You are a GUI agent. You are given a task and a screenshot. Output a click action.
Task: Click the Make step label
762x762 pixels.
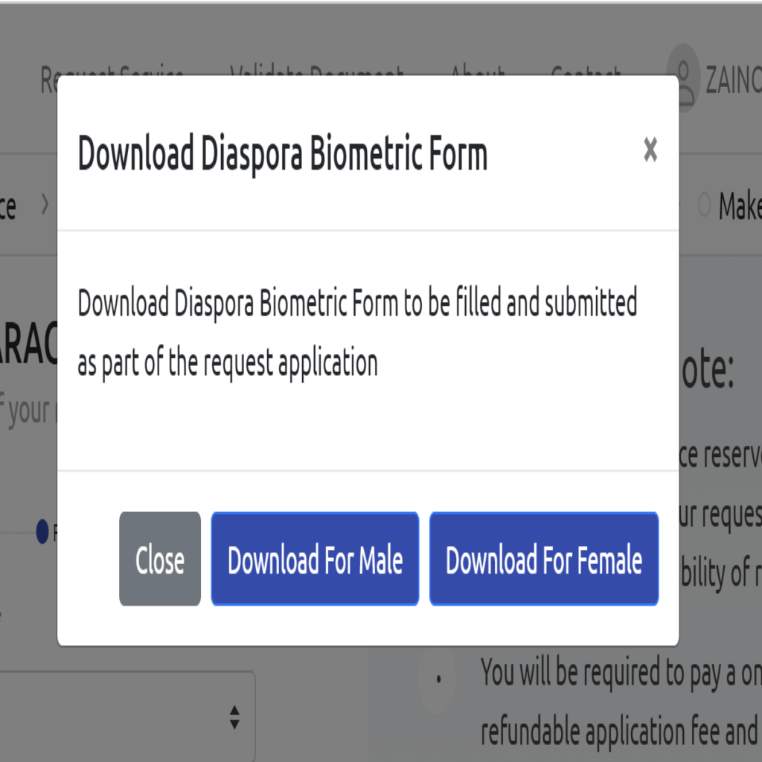coord(741,206)
